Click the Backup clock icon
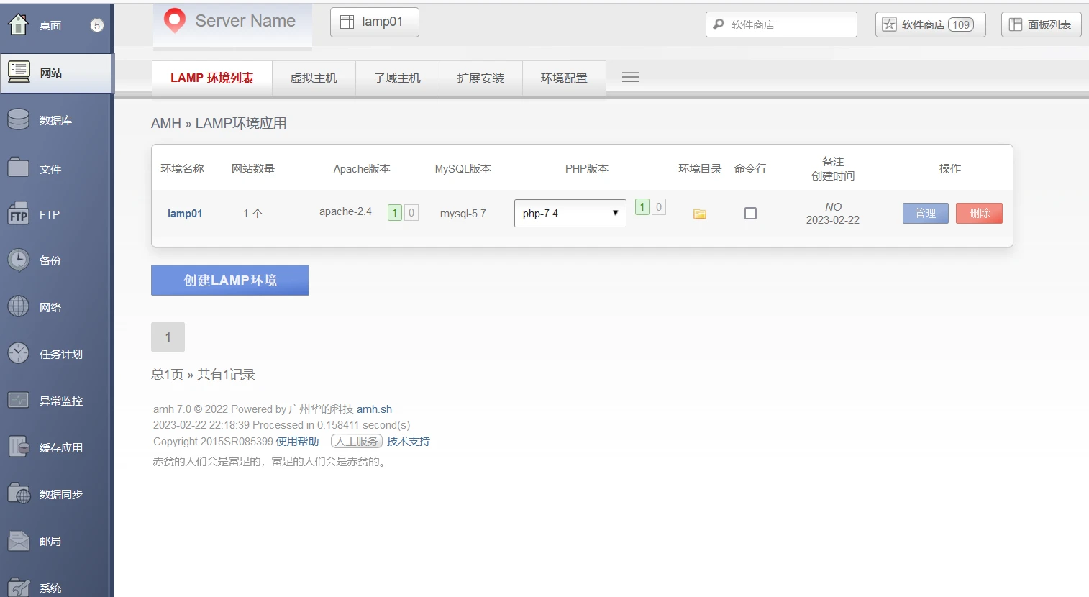Screen dimensions: 1089x597 19,260
